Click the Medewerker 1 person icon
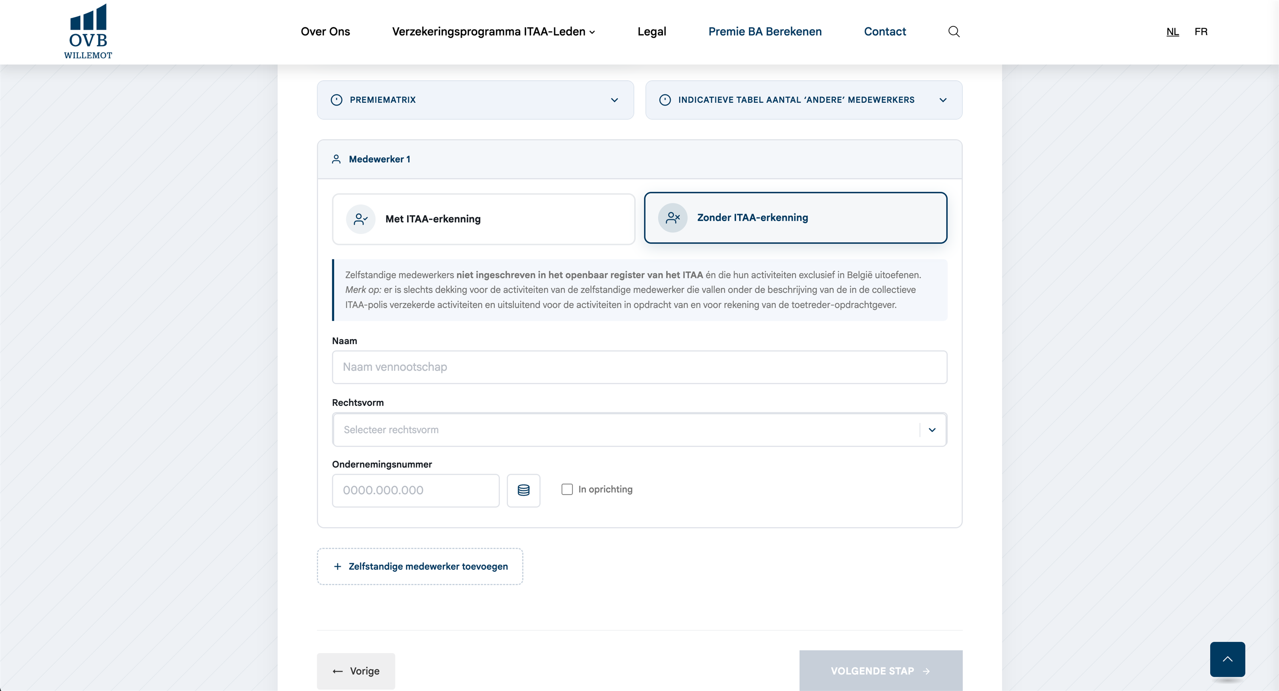Screen dimensions: 1279x691 [336, 159]
